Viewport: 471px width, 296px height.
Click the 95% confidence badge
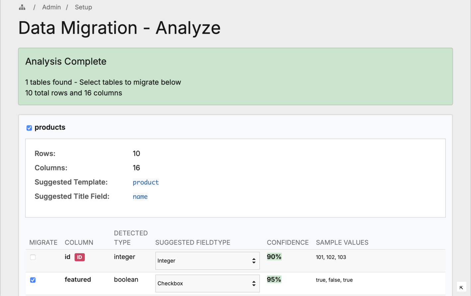(x=274, y=279)
